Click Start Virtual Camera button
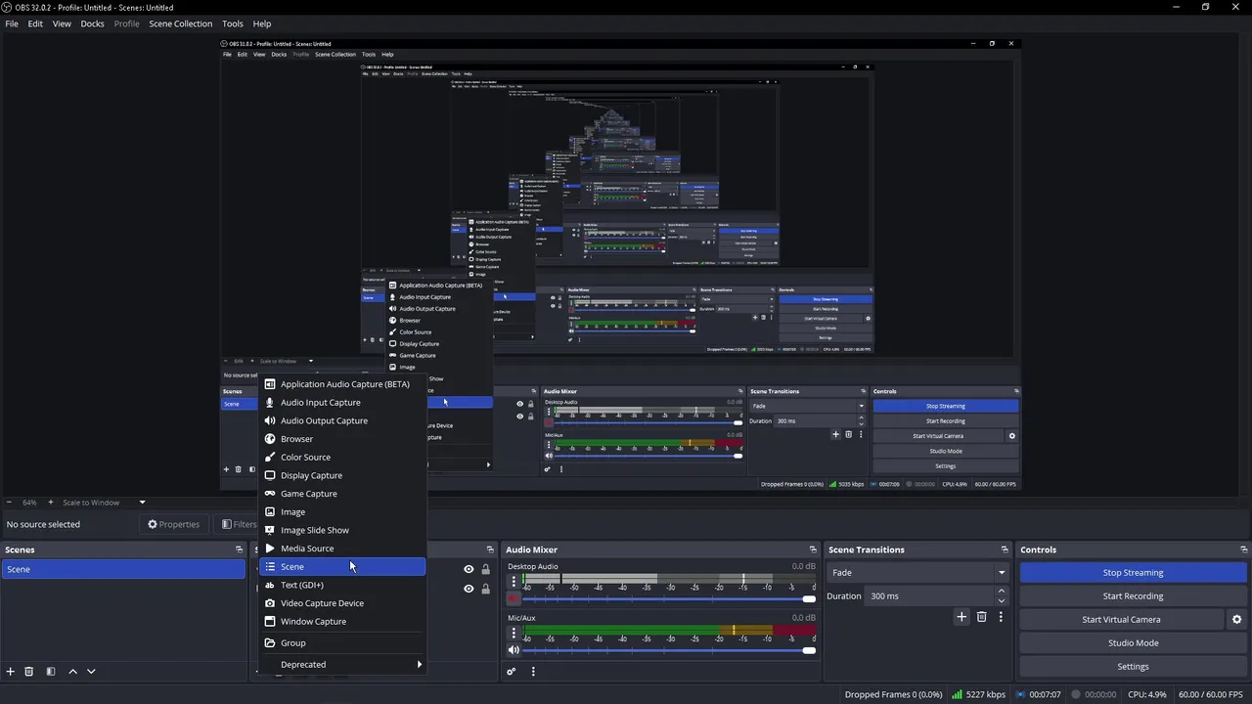The width and height of the screenshot is (1252, 704). [x=1121, y=620]
